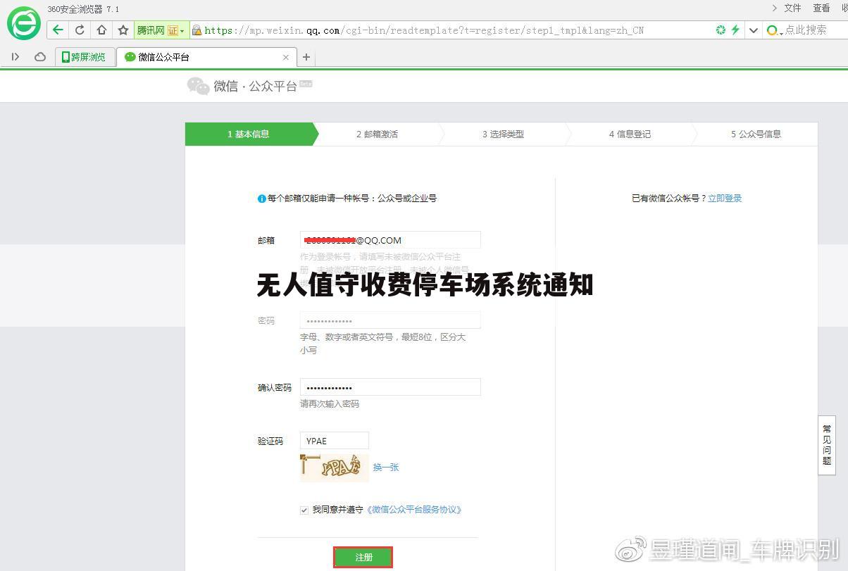The image size is (848, 571).
Task: Select step 2 邮箱激活
Action: (x=377, y=134)
